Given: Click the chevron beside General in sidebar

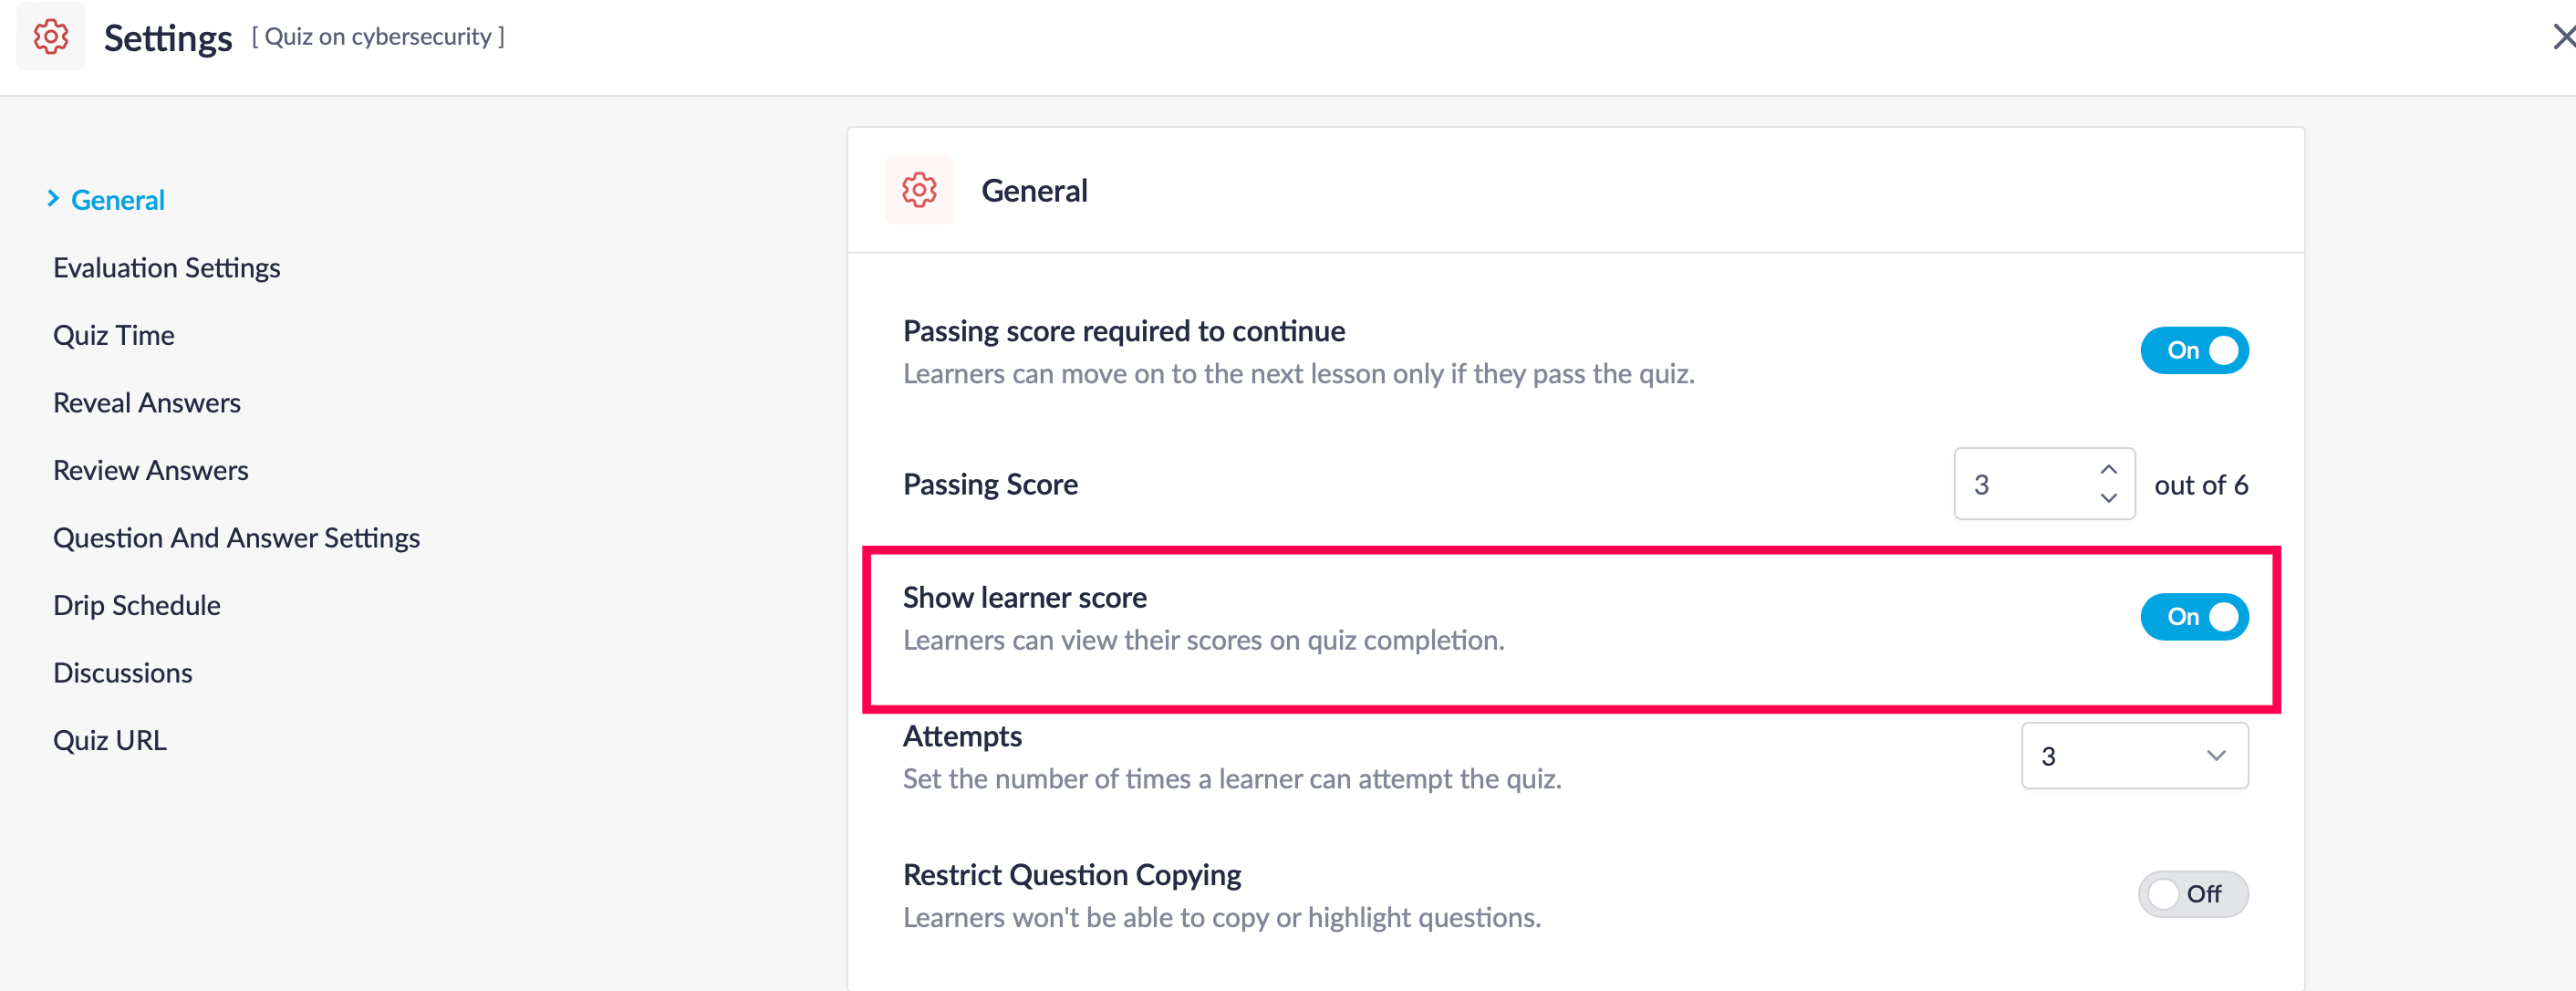Looking at the screenshot, I should [x=53, y=199].
